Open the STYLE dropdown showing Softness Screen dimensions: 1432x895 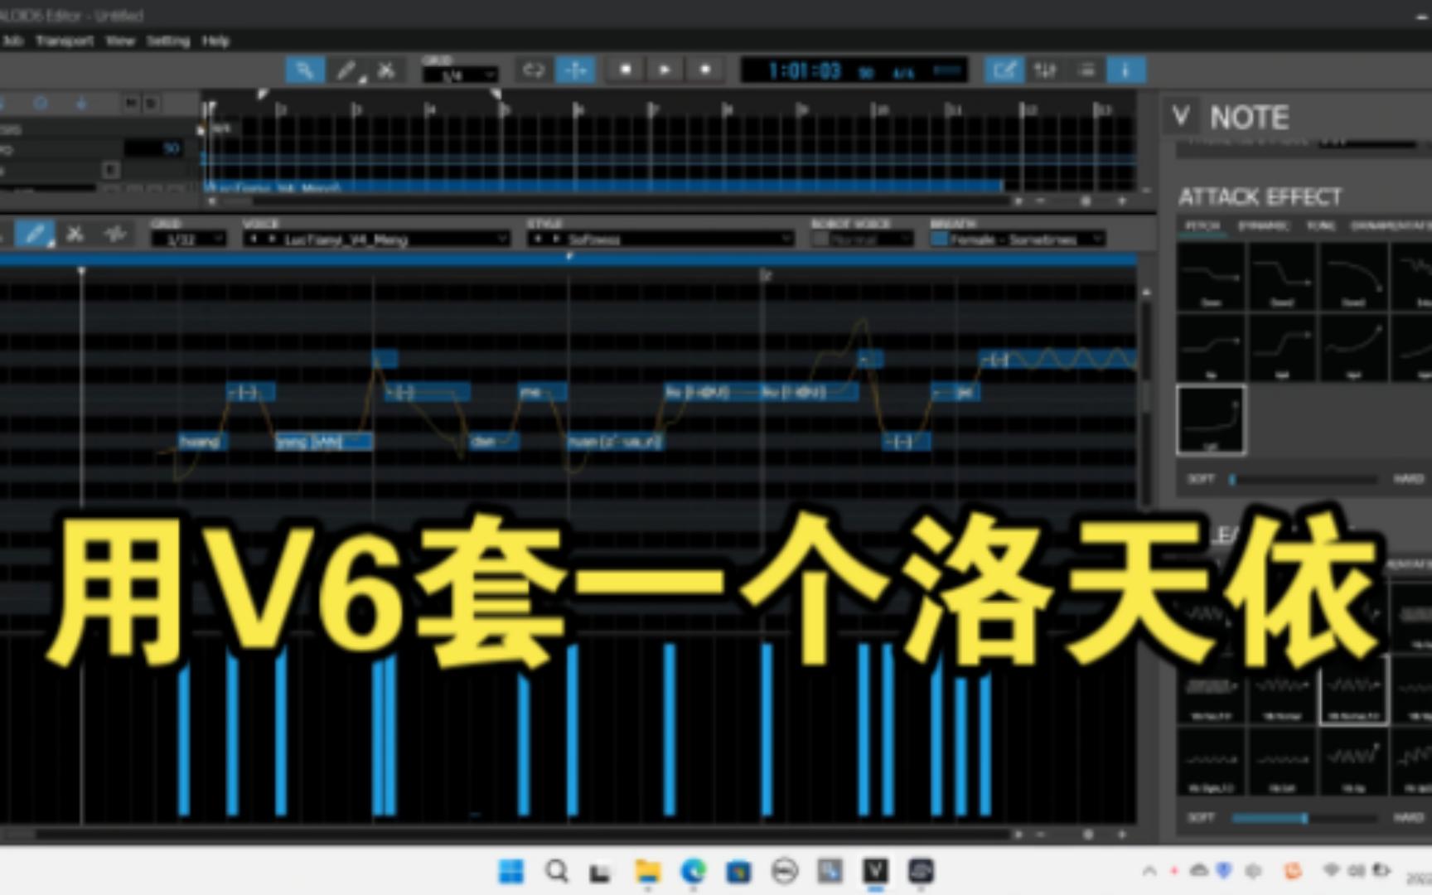click(659, 239)
